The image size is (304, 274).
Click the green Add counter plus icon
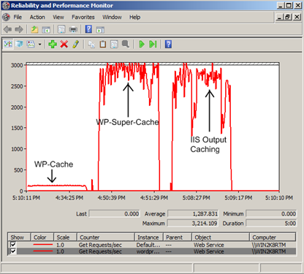[53, 45]
